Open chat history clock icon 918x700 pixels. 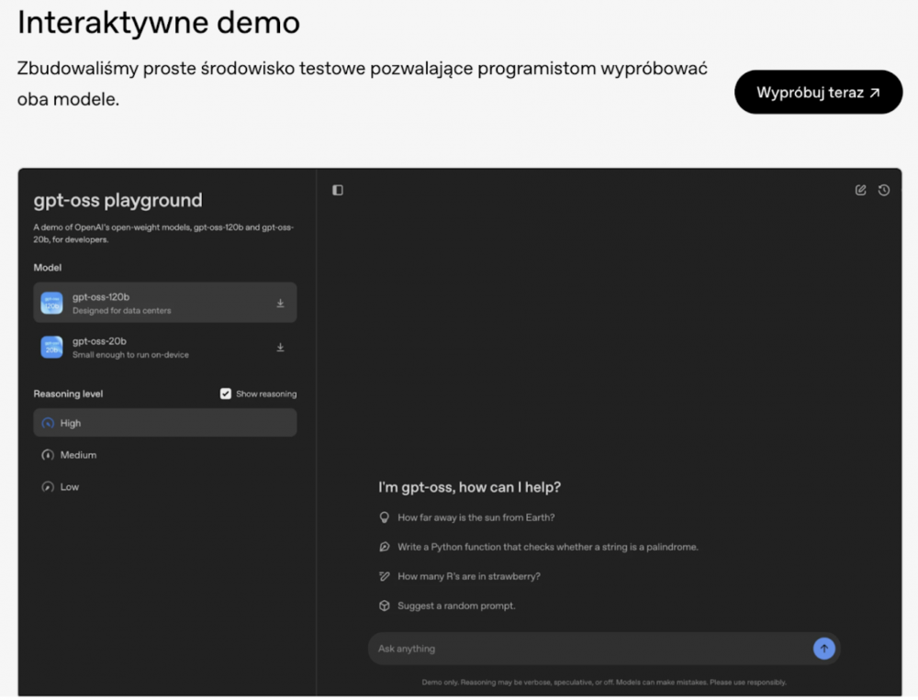pyautogui.click(x=883, y=190)
